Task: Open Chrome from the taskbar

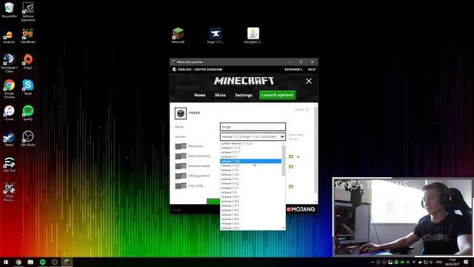Action: (x=19, y=262)
